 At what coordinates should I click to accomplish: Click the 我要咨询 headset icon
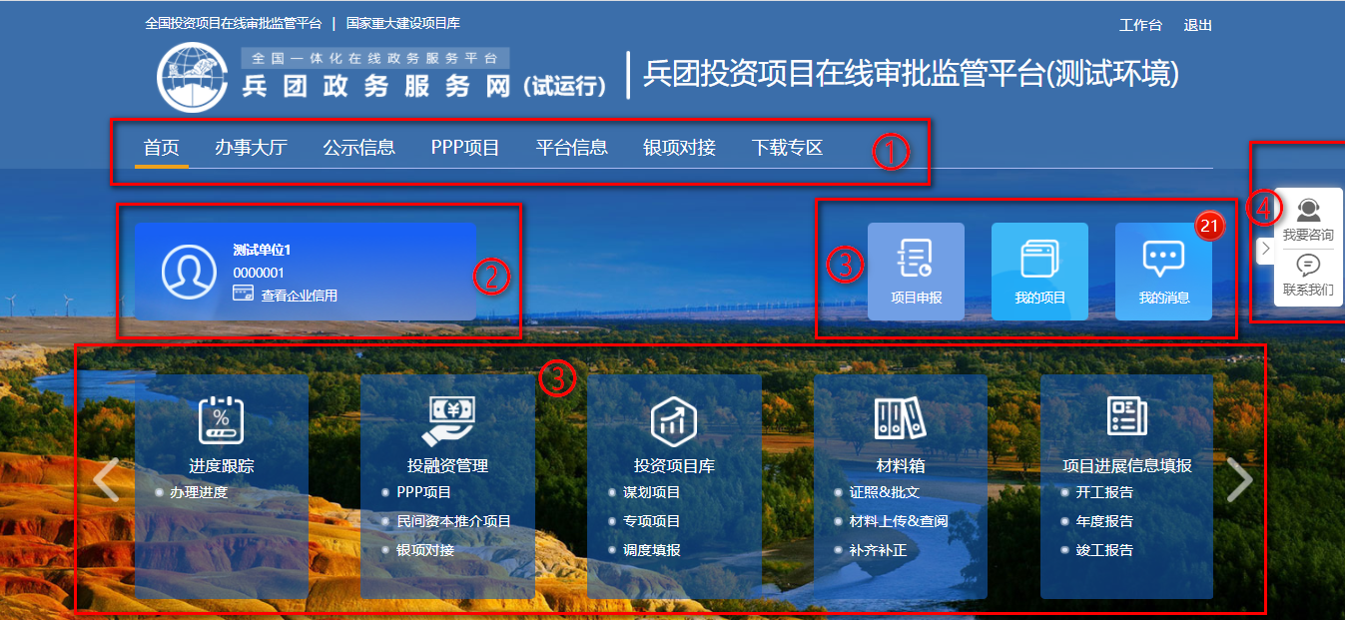[1308, 210]
